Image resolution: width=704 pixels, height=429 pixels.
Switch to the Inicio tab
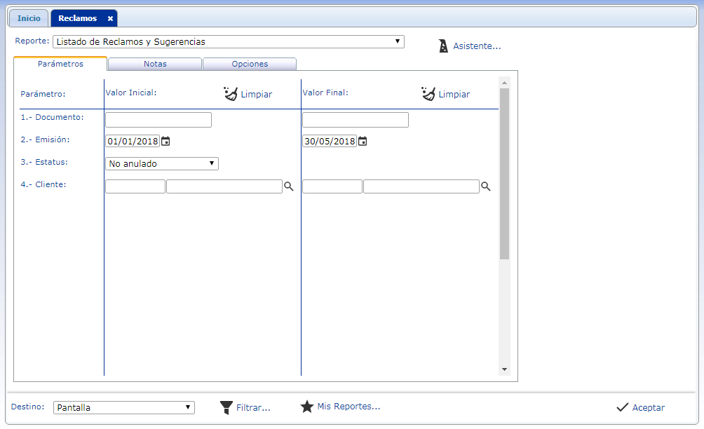pyautogui.click(x=29, y=18)
